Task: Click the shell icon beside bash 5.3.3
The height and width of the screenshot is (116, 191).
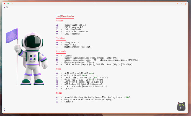Action: 57,45
